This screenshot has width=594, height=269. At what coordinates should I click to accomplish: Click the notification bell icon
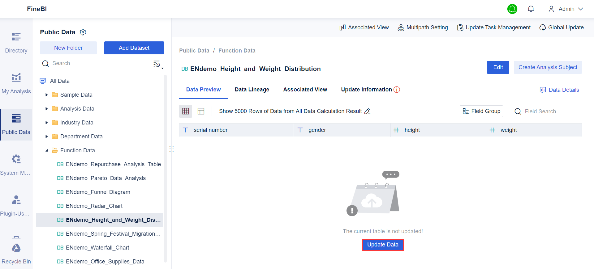point(531,9)
